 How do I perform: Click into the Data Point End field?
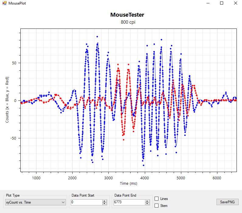129,202
